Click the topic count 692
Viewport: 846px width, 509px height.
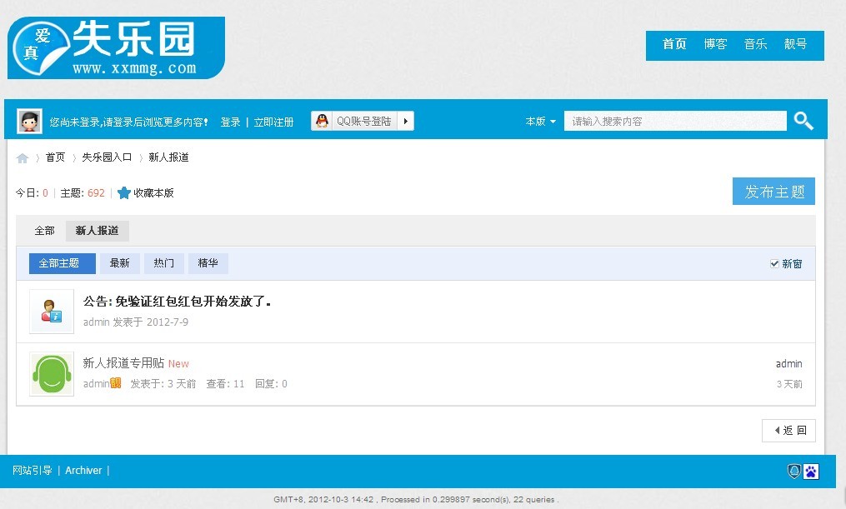pos(96,193)
